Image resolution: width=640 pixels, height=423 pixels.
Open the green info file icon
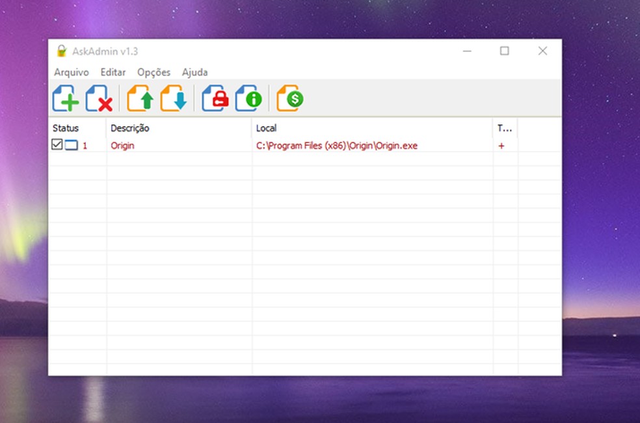(248, 98)
